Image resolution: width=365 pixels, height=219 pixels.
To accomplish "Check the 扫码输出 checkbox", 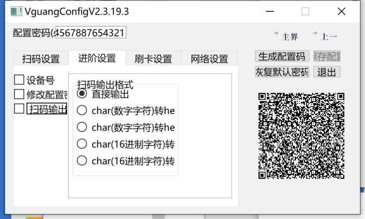I will coord(19,109).
